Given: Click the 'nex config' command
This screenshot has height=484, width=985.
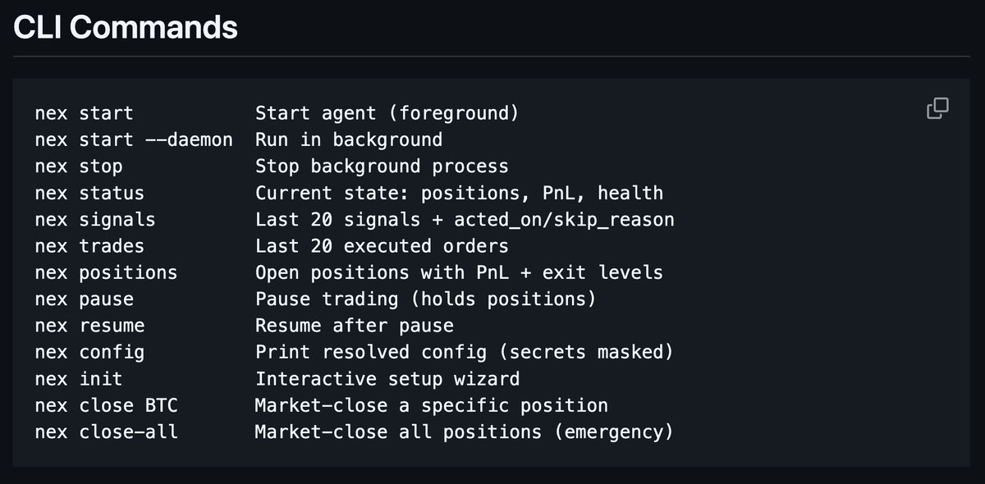Looking at the screenshot, I should click(89, 352).
